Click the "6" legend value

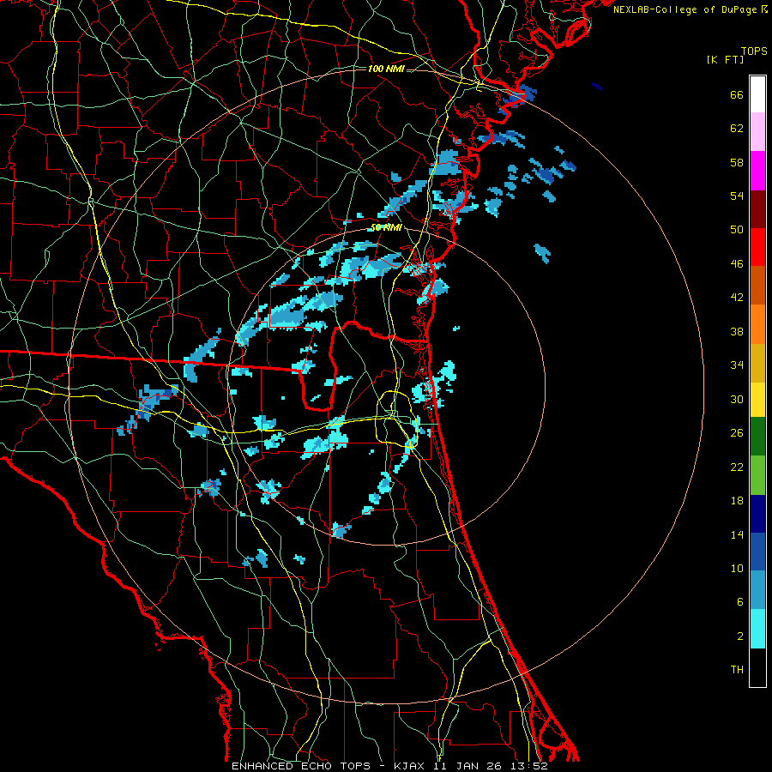(740, 602)
